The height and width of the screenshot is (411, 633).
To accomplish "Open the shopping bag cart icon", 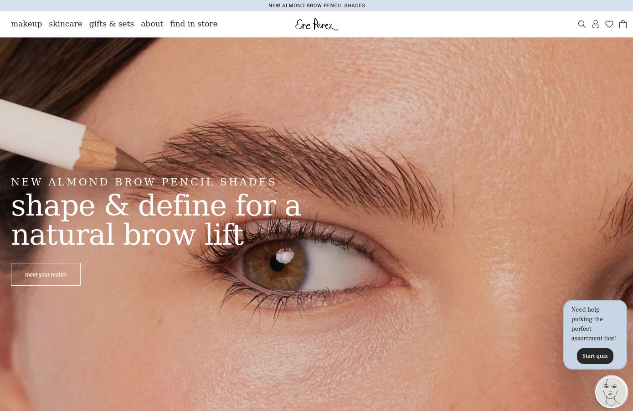I will point(623,24).
